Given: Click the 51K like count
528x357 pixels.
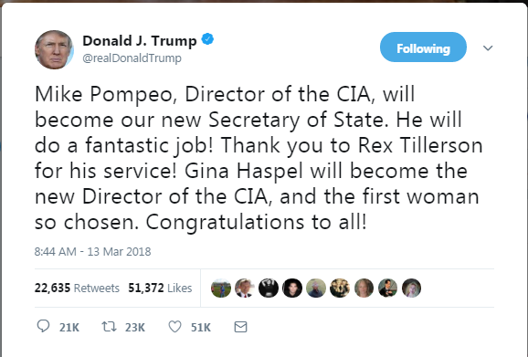Looking at the screenshot, I should pyautogui.click(x=201, y=328).
